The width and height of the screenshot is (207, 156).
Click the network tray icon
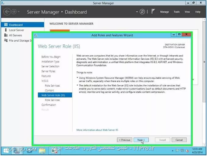pyautogui.click(x=182, y=150)
